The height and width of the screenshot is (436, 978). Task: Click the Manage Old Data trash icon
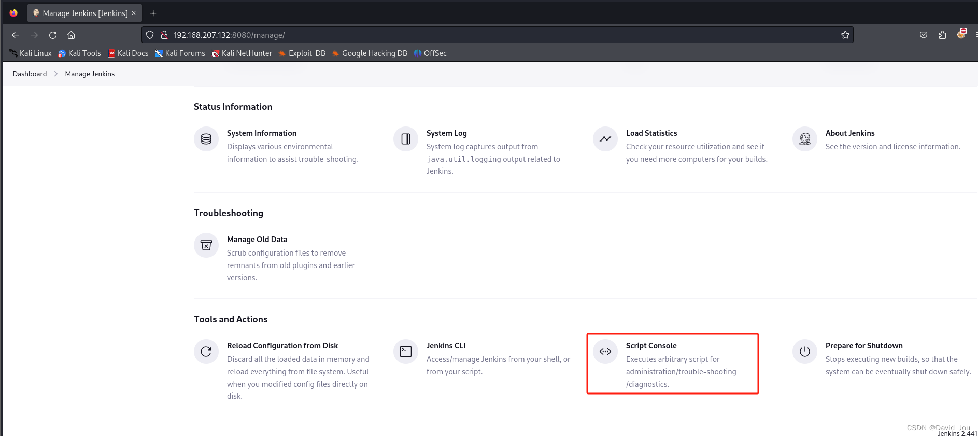(206, 245)
